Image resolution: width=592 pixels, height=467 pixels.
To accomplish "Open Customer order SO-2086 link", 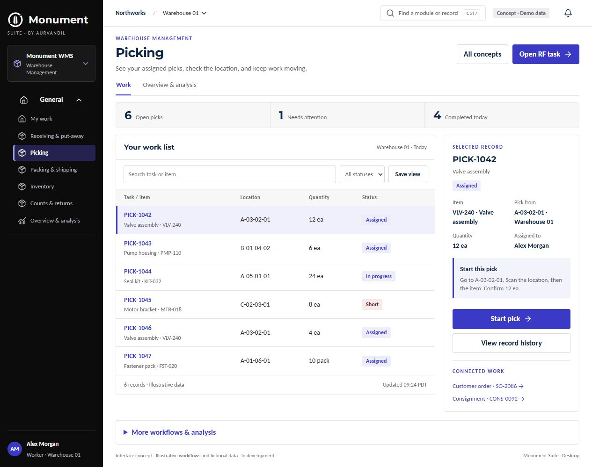I will point(488,386).
